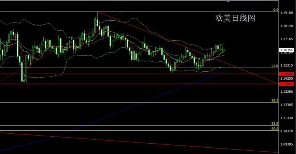Click the 1.11330 price axis label
Viewport: 296px width, 154px height.
[287, 118]
